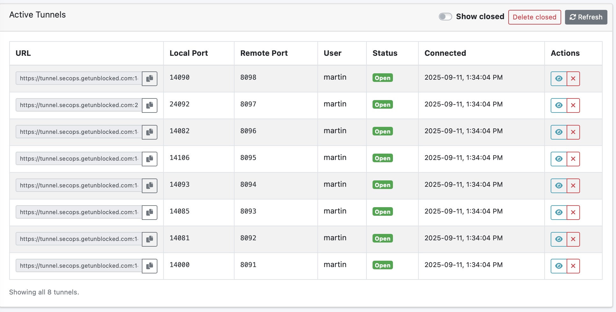Select the URL field for local port 14000
Screen dimensions: 616x312
click(x=79, y=266)
